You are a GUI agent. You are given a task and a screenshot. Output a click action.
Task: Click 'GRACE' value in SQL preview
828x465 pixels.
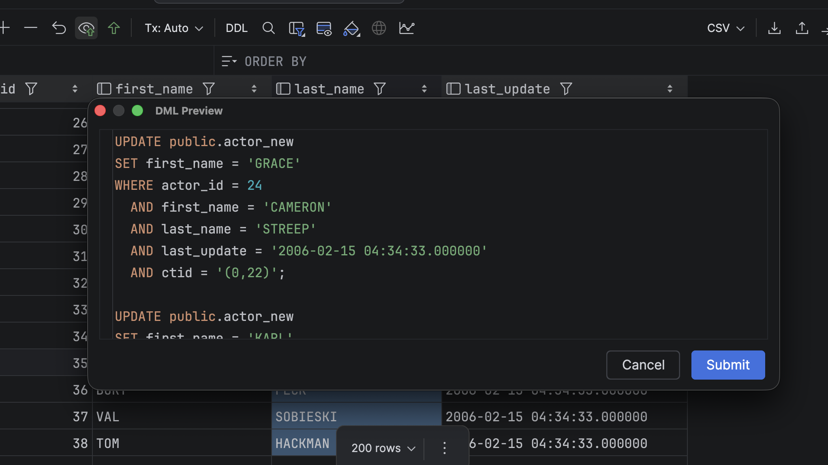pyautogui.click(x=274, y=163)
